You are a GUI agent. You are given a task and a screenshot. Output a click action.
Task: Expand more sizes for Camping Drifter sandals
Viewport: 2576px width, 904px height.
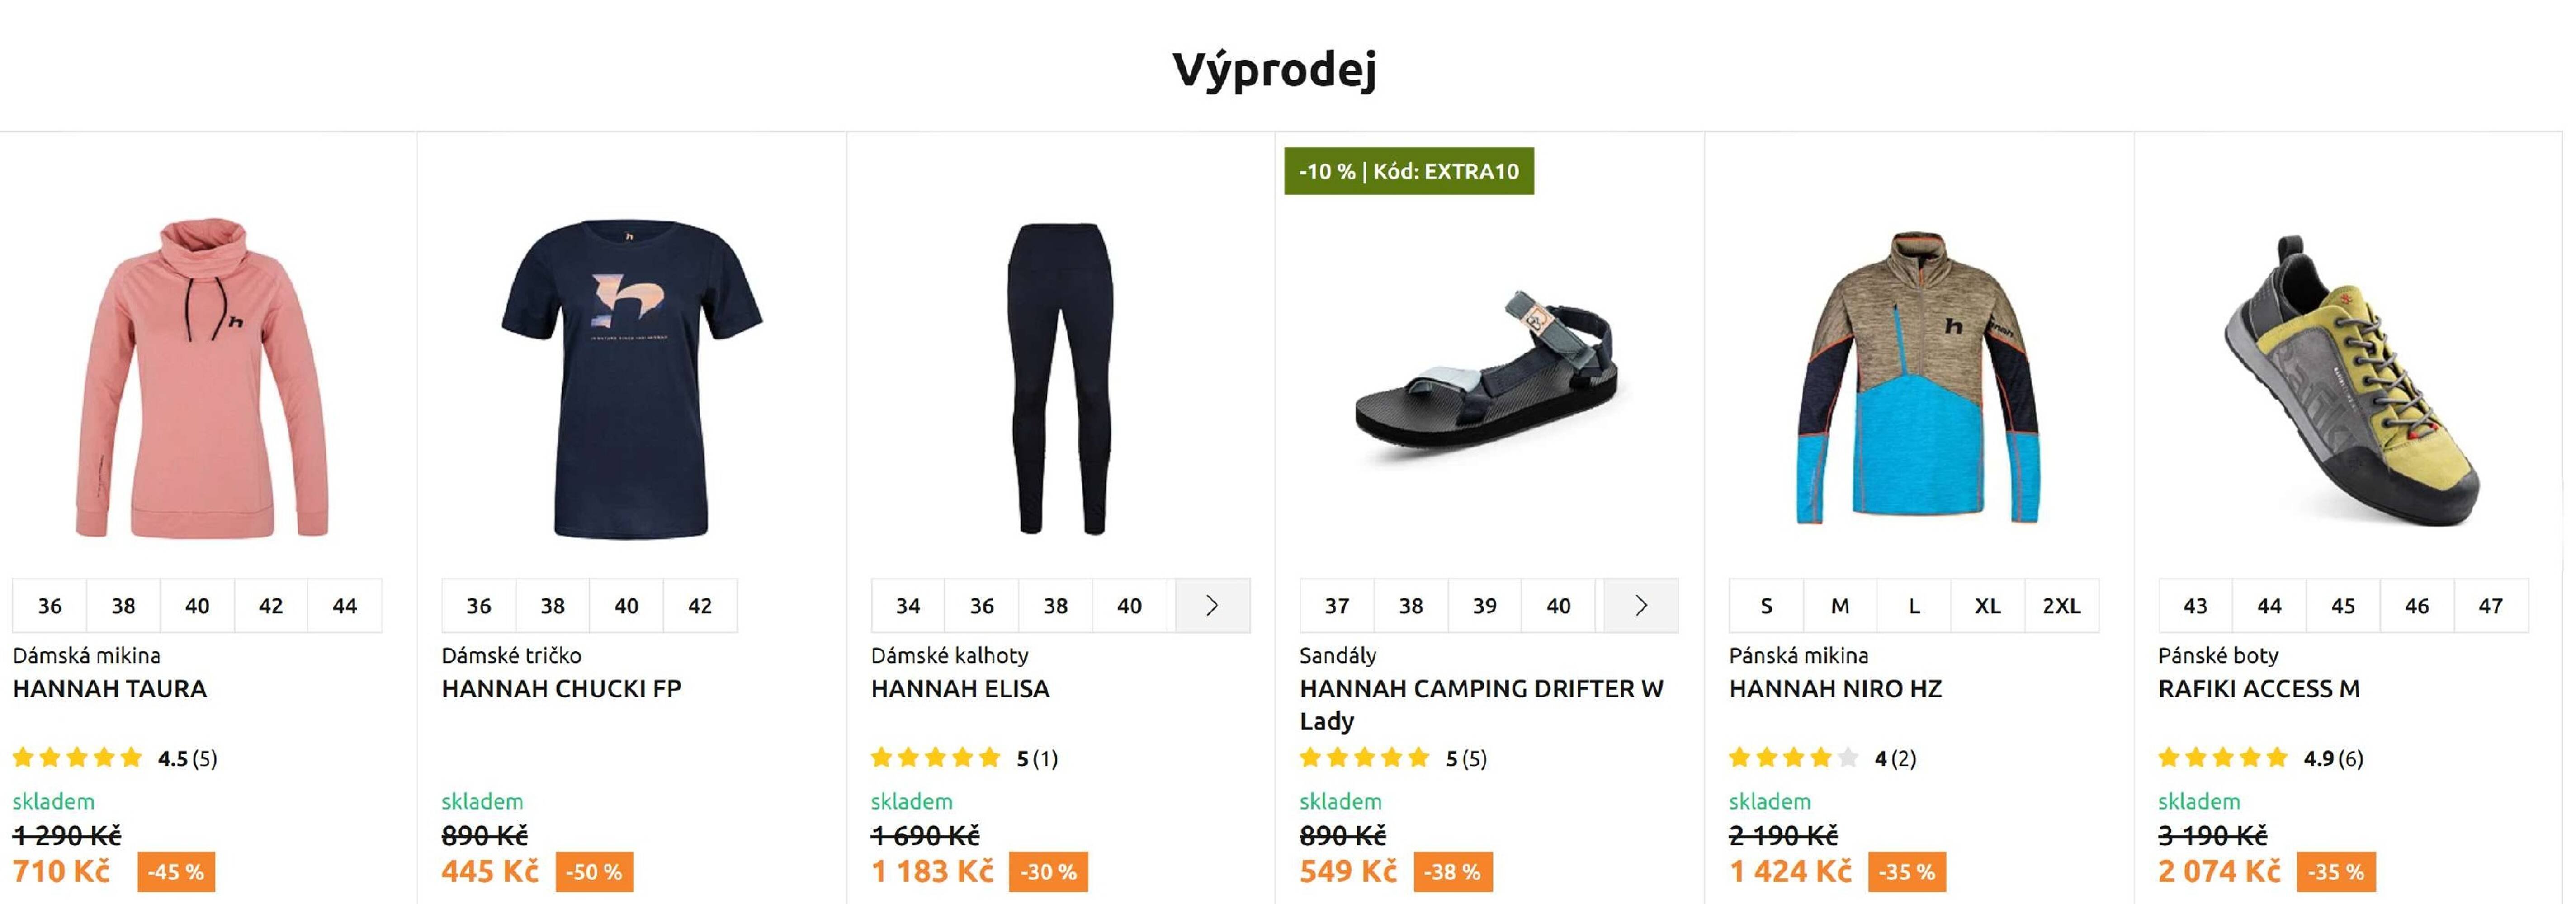coord(1640,605)
